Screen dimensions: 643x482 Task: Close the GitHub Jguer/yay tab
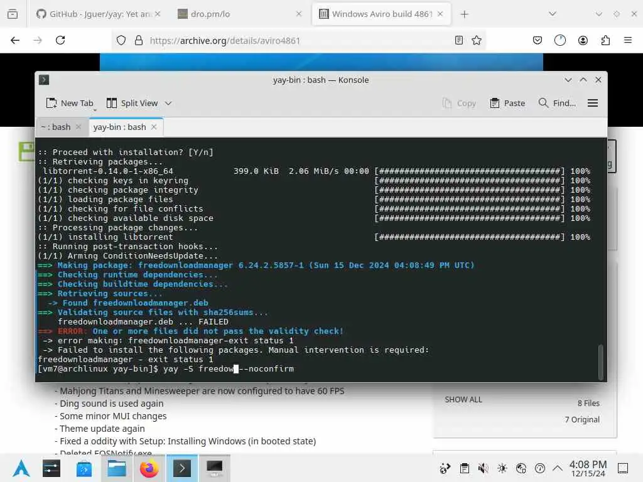tap(158, 14)
